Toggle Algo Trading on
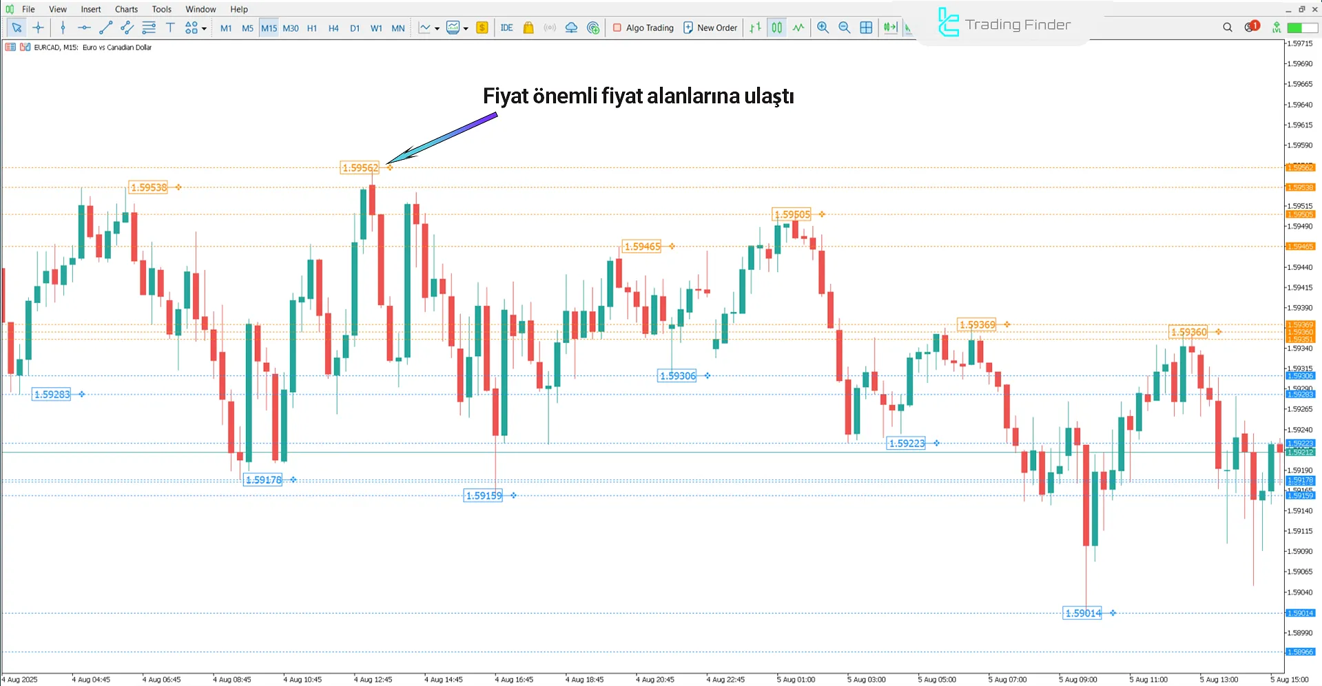This screenshot has width=1322, height=686. pyautogui.click(x=643, y=28)
